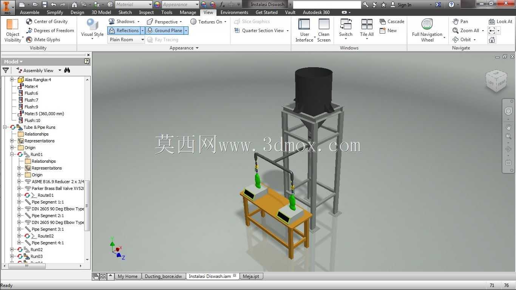
Task: Open the User Interface panel options
Action: coord(304,30)
